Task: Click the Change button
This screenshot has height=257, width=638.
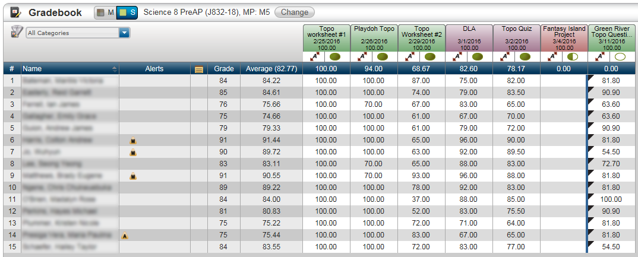Action: coord(295,12)
